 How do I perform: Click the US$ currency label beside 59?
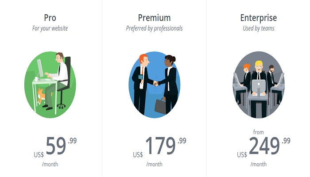[39, 154]
